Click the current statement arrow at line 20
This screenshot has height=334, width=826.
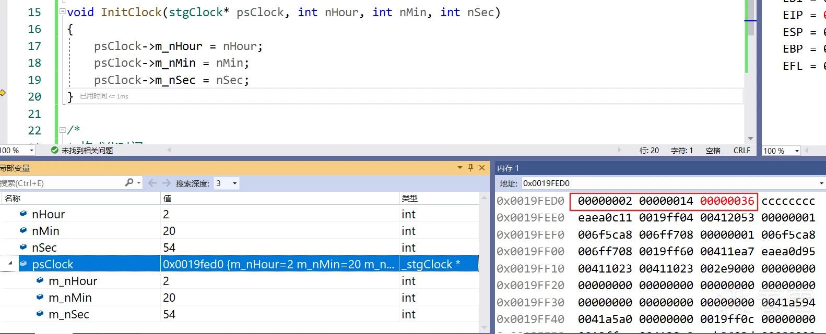coord(3,93)
